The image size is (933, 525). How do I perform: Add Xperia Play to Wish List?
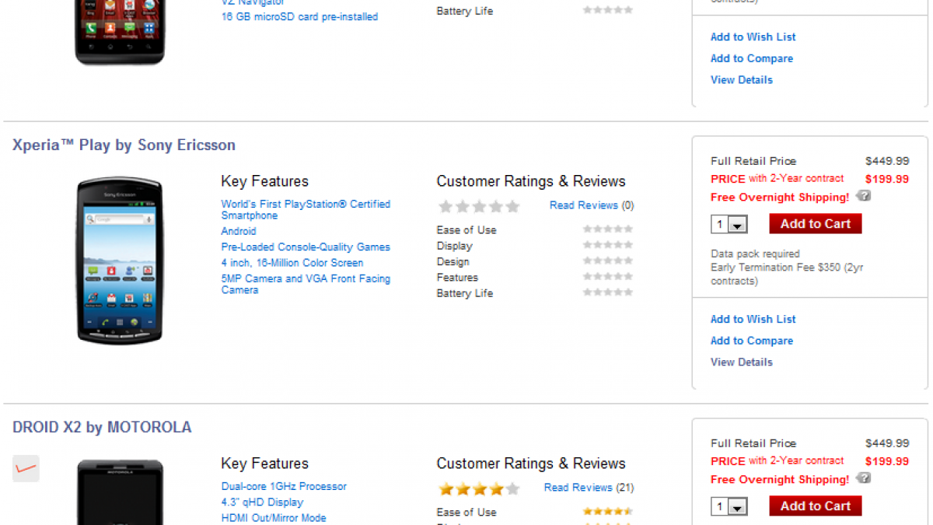coord(753,319)
